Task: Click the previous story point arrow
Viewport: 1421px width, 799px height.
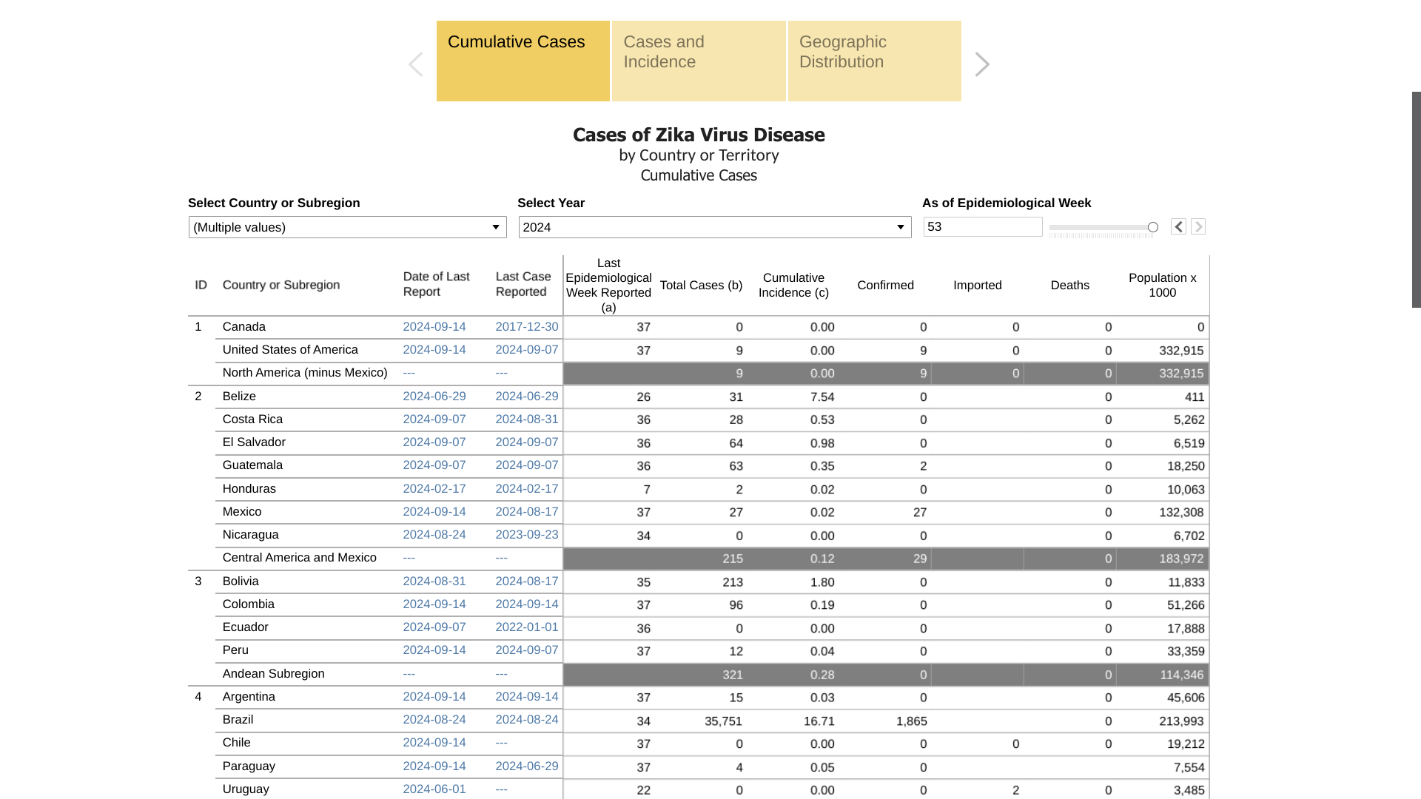Action: [x=416, y=64]
